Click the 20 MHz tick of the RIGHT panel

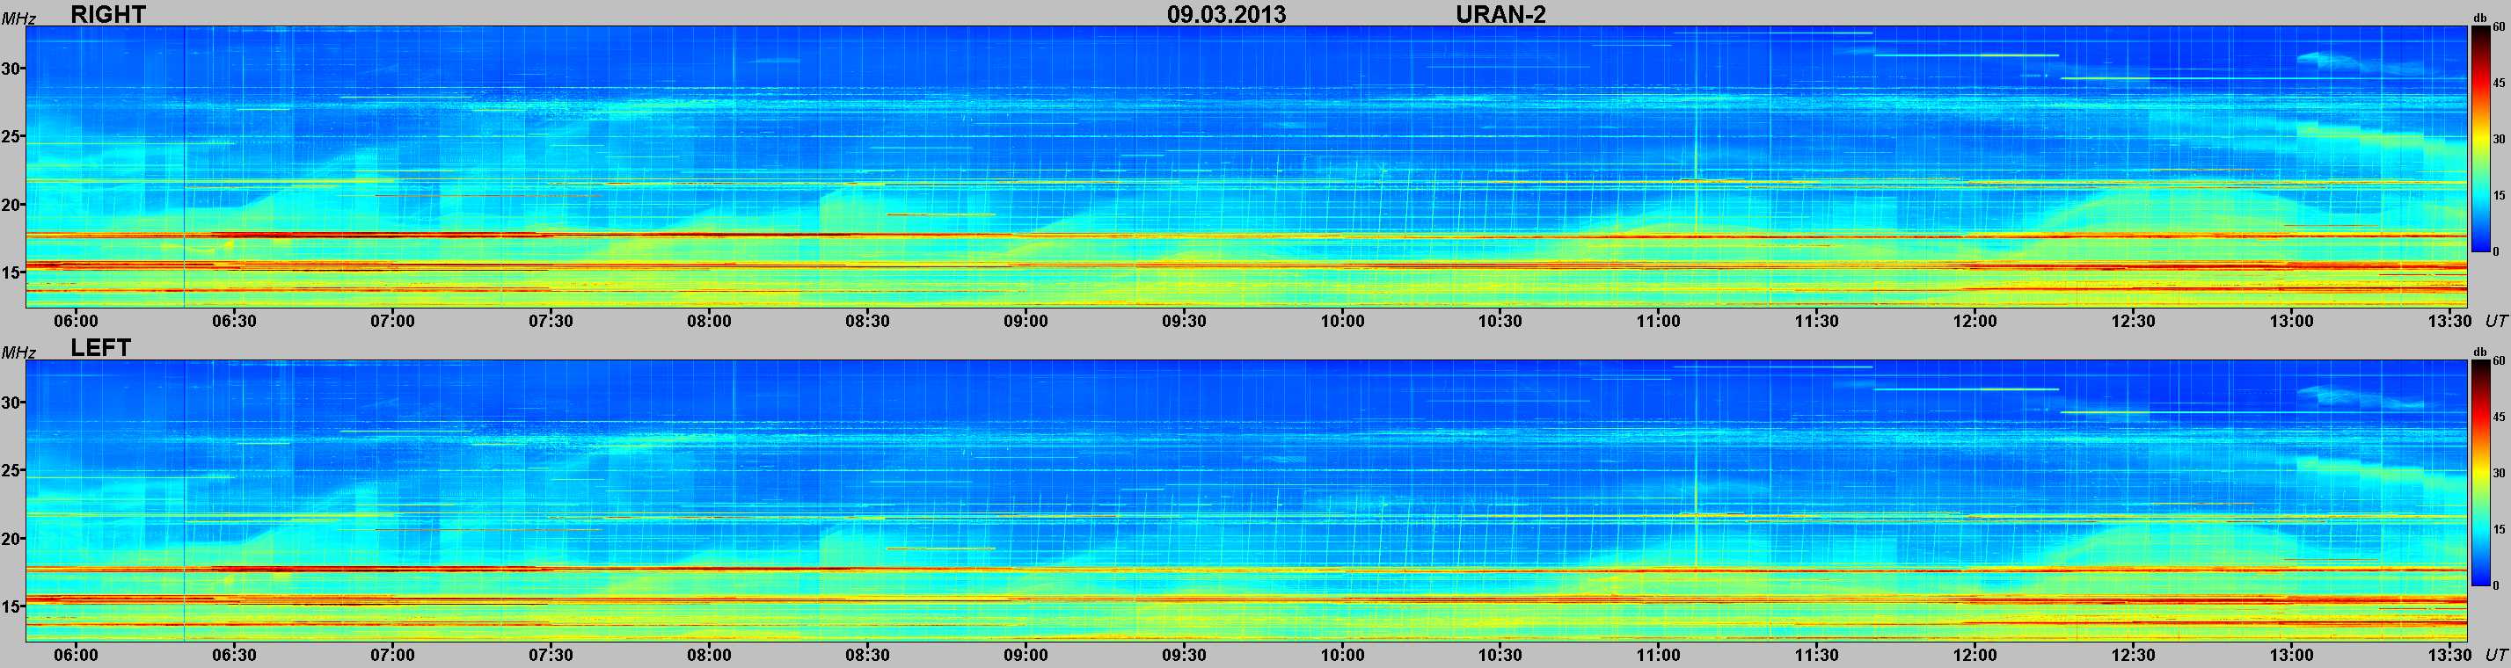click(10, 205)
